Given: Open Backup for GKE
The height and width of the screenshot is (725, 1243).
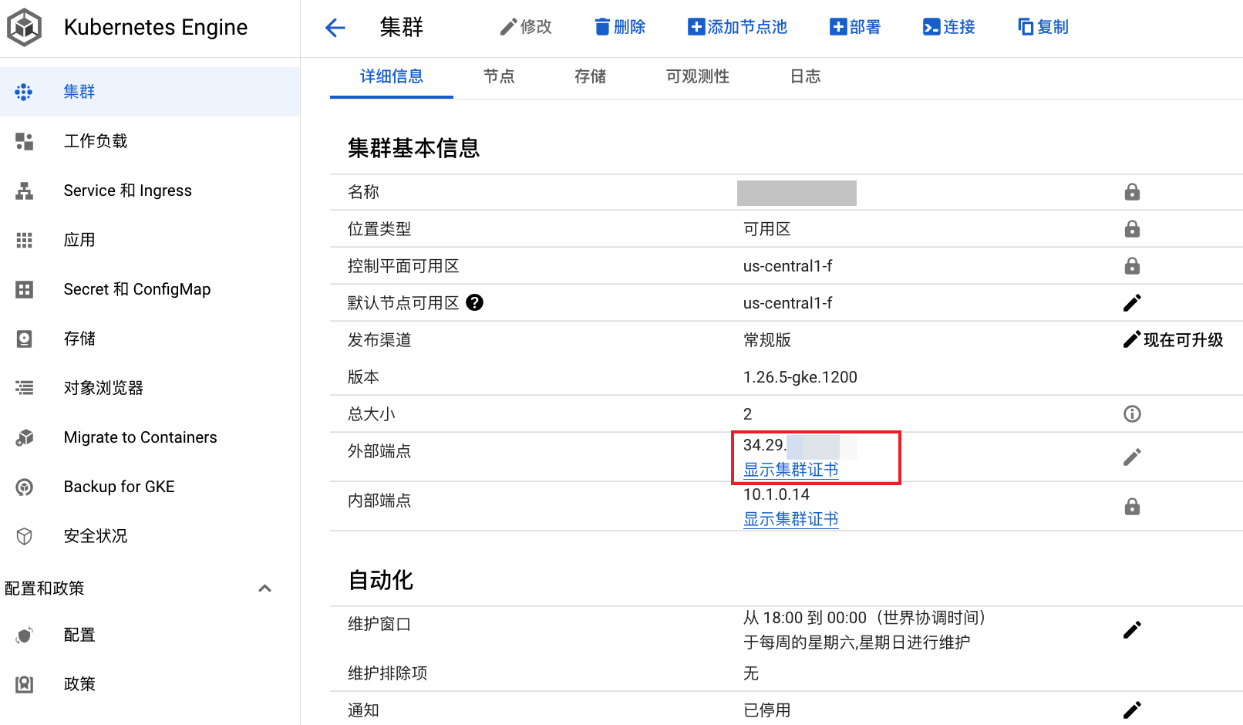Looking at the screenshot, I should [x=119, y=486].
